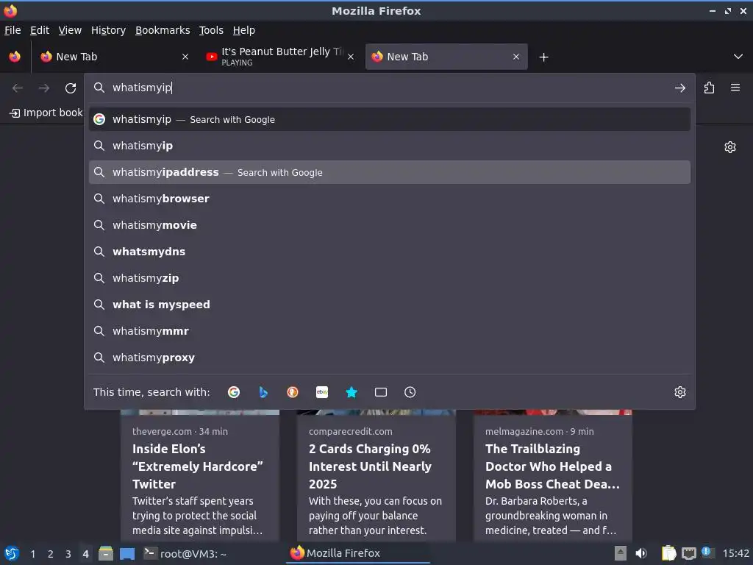Image resolution: width=753 pixels, height=565 pixels.
Task: Open the Tools menu
Action: tap(211, 30)
